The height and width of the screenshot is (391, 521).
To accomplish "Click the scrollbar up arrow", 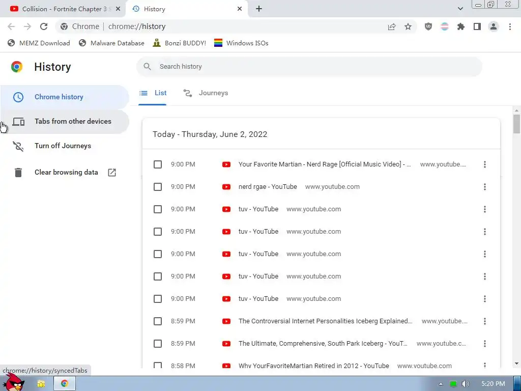I will (x=516, y=110).
